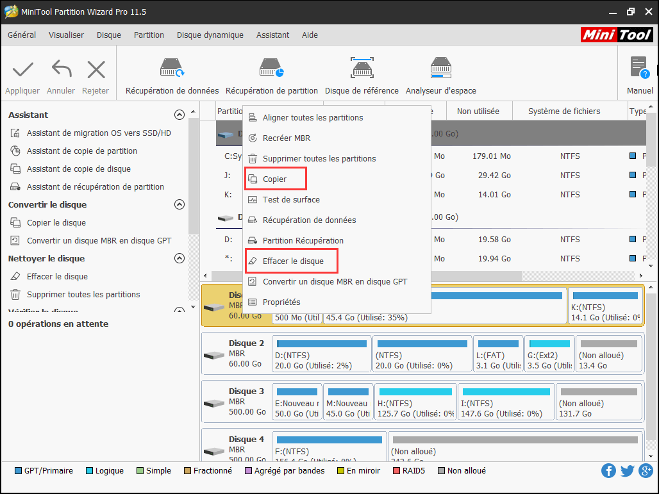Image resolution: width=659 pixels, height=494 pixels.
Task: Choose Convertir un disque MBR en GPT in context menu
Action: [x=337, y=282]
